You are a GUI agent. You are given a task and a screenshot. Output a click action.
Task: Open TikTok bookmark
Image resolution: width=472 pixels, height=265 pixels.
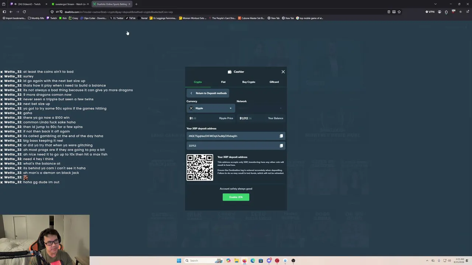tap(131, 18)
